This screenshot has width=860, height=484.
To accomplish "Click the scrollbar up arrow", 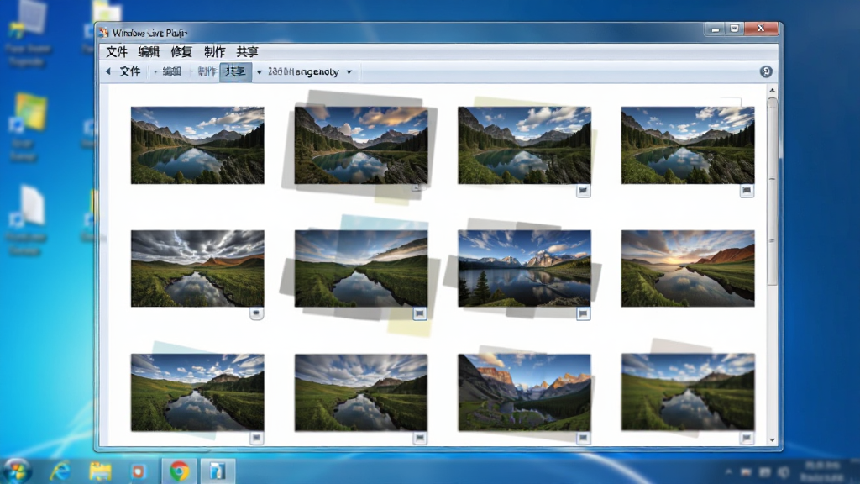I will pyautogui.click(x=773, y=90).
